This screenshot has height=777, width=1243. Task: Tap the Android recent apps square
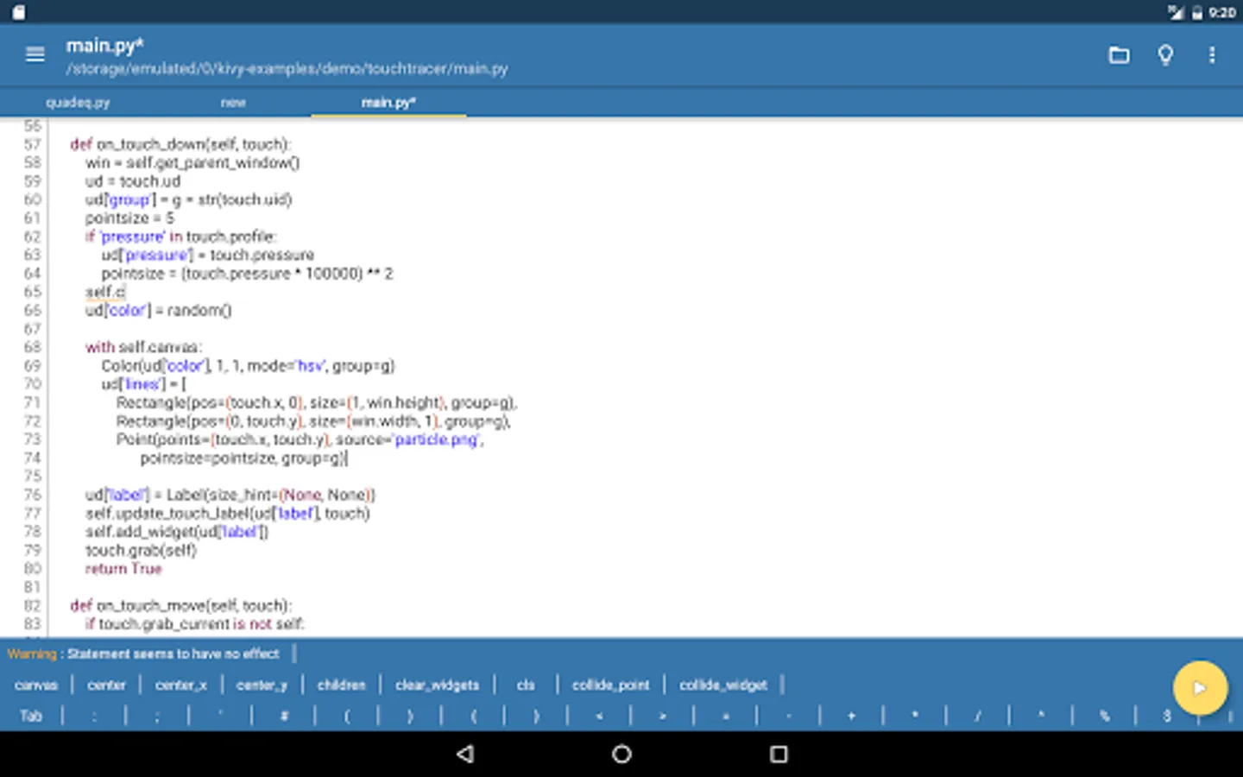point(779,755)
